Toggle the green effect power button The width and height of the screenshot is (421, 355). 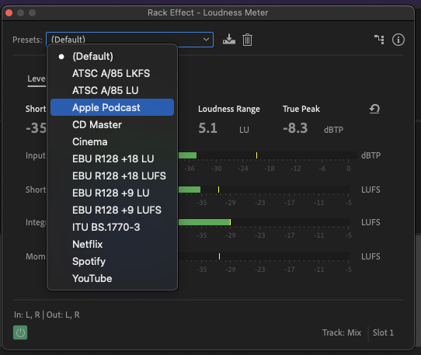click(x=20, y=332)
